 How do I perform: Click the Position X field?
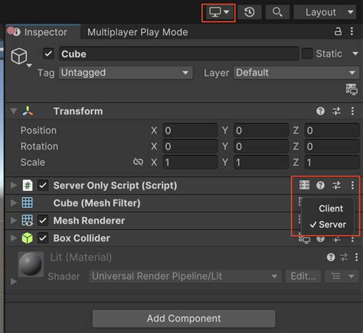[190, 131]
